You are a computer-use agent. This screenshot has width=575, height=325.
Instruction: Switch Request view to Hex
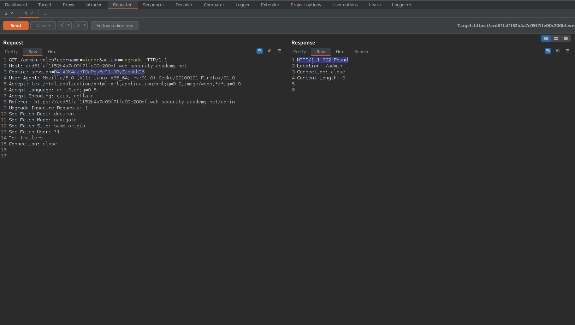pos(52,52)
